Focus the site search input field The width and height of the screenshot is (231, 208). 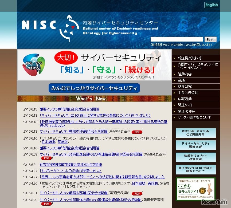pos(177,39)
